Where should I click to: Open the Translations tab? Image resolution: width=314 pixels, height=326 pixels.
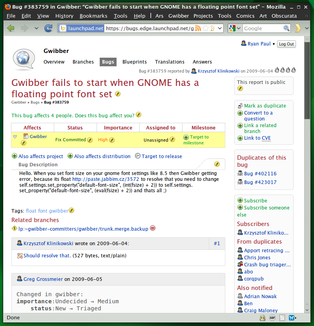170,62
